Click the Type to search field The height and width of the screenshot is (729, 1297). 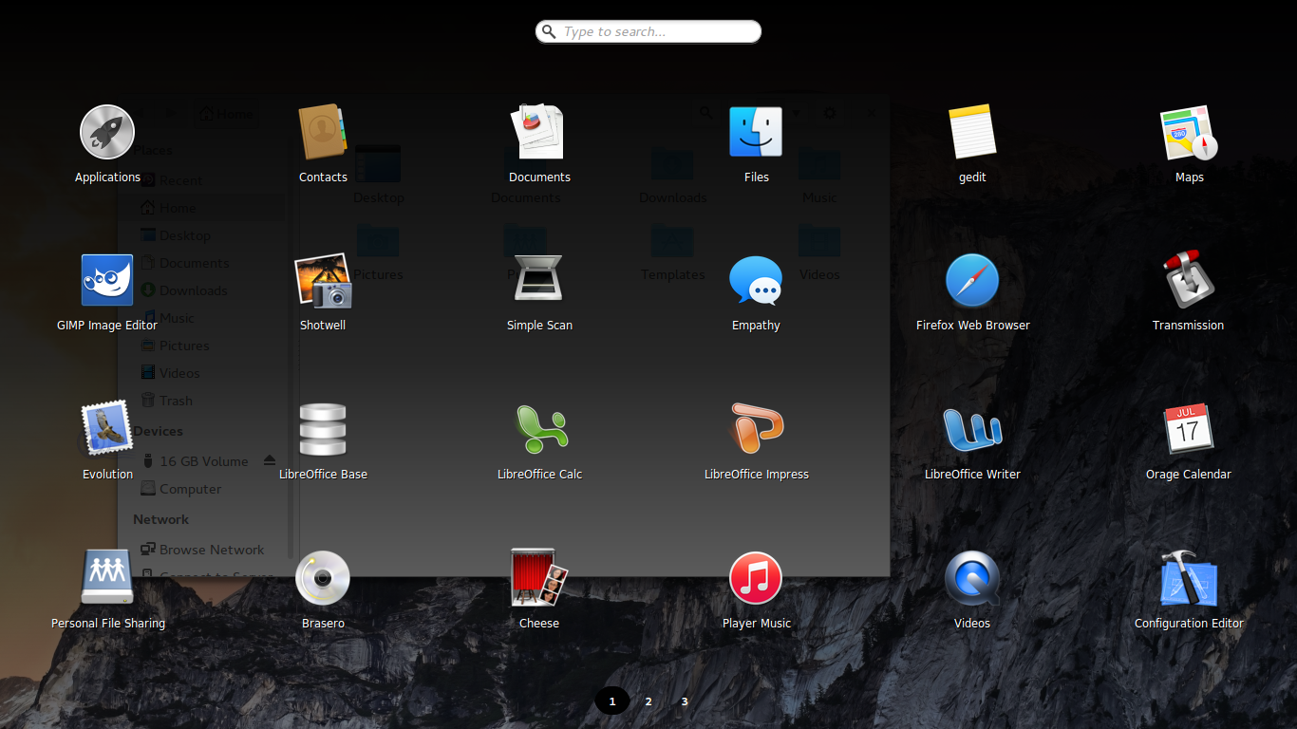(x=648, y=31)
